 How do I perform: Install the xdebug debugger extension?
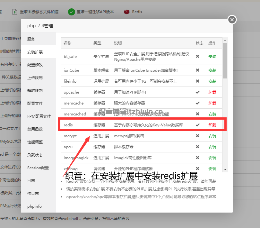(x=212, y=169)
